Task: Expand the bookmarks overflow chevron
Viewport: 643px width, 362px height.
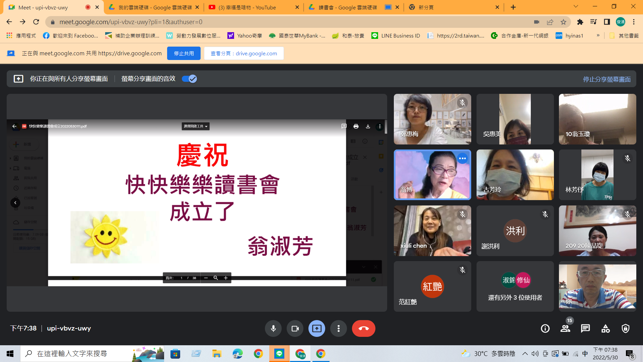Action: click(x=598, y=36)
